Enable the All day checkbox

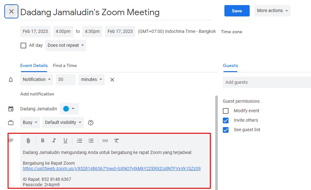coord(23,45)
